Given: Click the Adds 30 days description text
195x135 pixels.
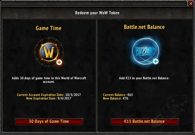Looking at the screenshot, I should pyautogui.click(x=49, y=80).
